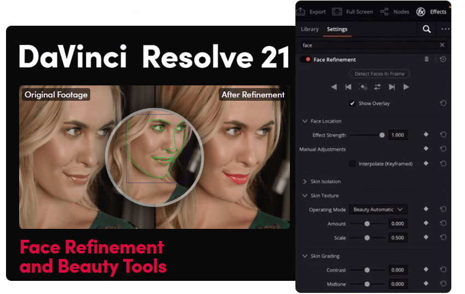Collapse the Skin Texture section
This screenshot has height=294, width=465.
(305, 195)
